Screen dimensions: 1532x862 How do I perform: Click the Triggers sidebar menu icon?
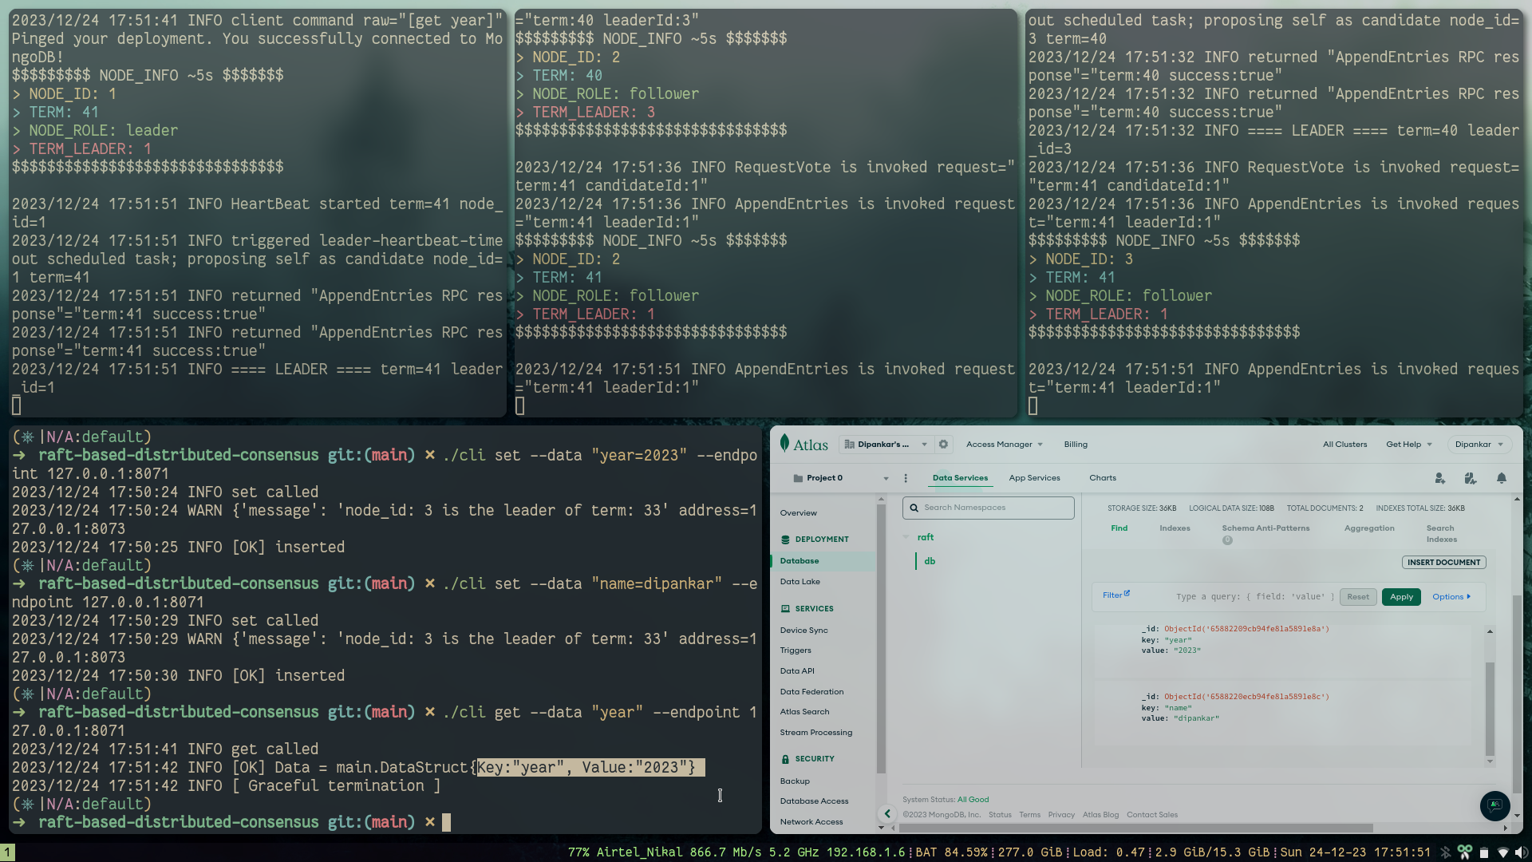795,650
